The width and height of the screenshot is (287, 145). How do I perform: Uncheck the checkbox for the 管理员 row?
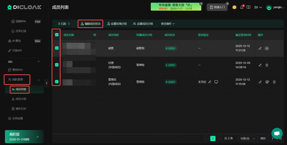click(57, 82)
